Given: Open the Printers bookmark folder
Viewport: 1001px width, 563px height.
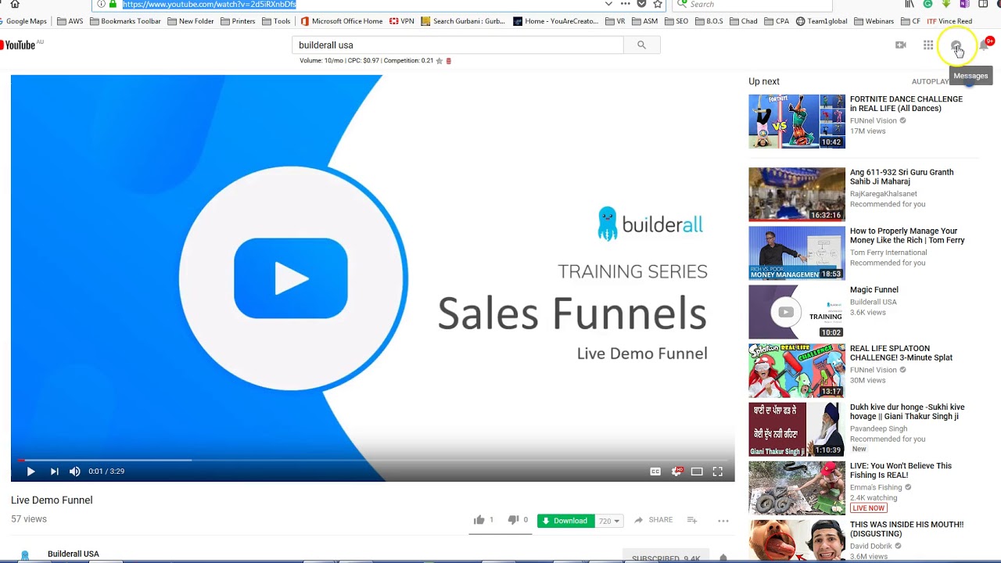Looking at the screenshot, I should 238,21.
